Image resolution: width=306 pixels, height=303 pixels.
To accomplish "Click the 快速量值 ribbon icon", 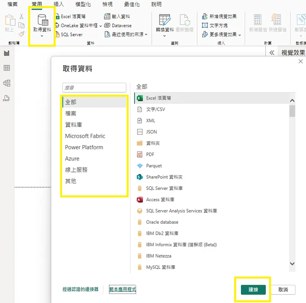I will [x=277, y=20].
